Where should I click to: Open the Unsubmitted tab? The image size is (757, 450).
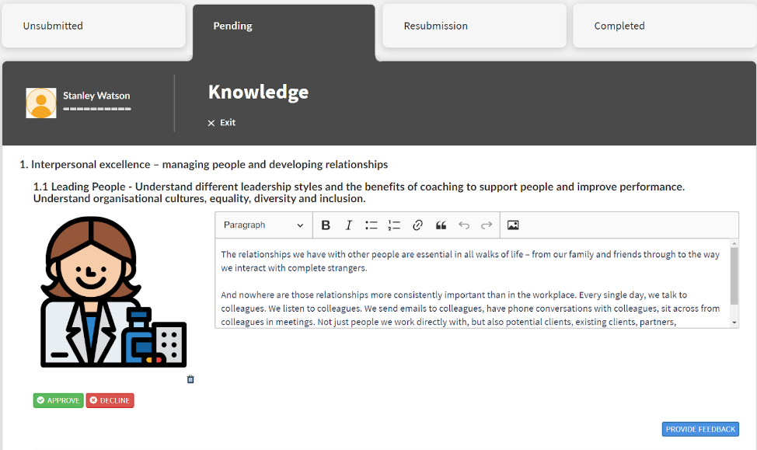coord(93,25)
